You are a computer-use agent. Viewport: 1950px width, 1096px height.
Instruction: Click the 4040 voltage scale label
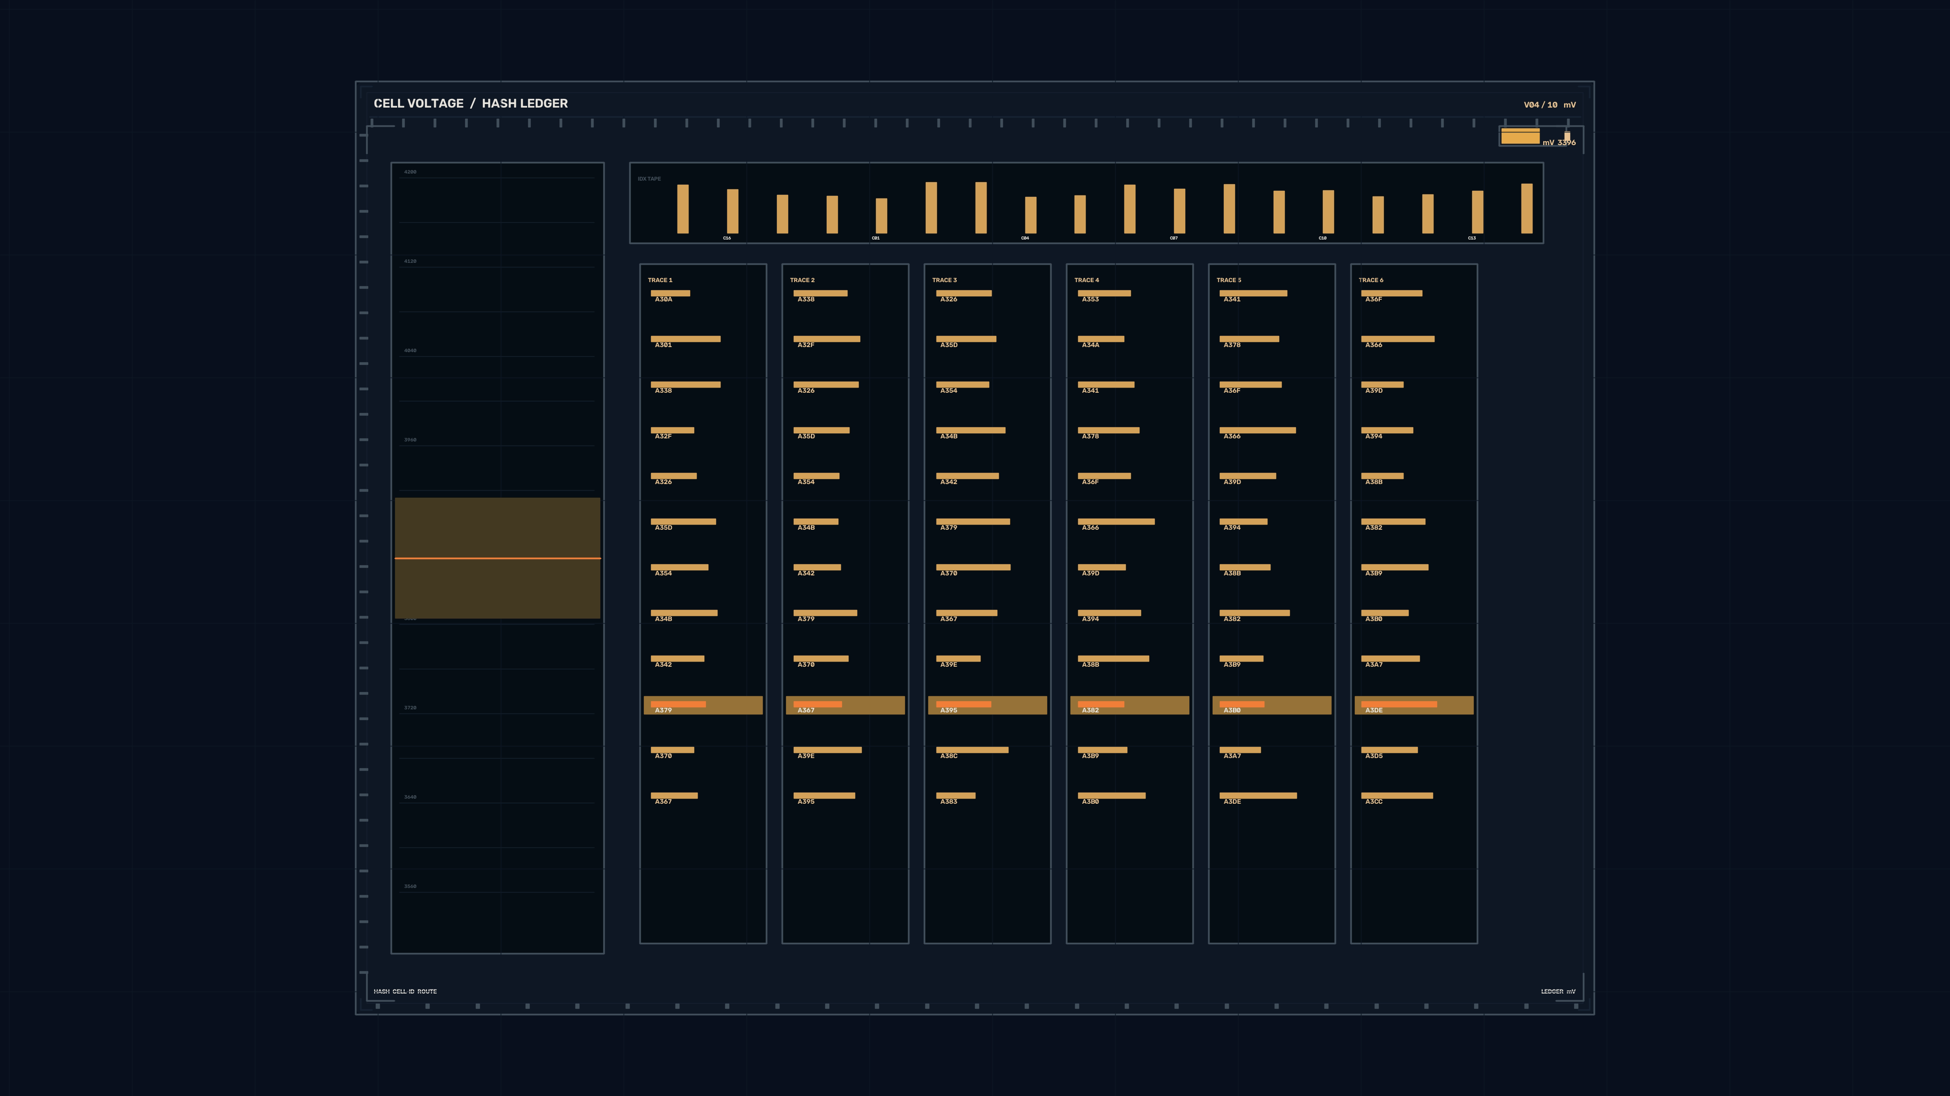[x=409, y=350]
